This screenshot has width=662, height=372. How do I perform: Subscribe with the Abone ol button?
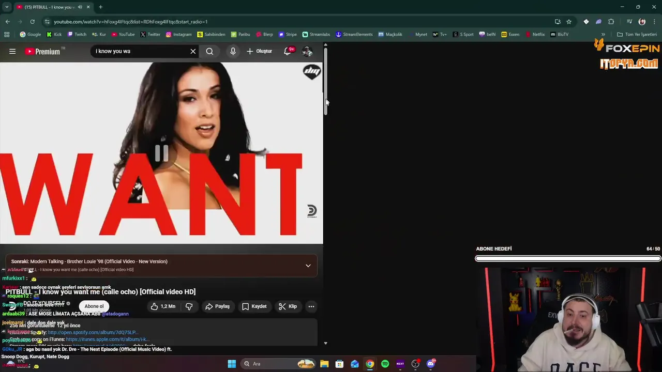click(94, 306)
